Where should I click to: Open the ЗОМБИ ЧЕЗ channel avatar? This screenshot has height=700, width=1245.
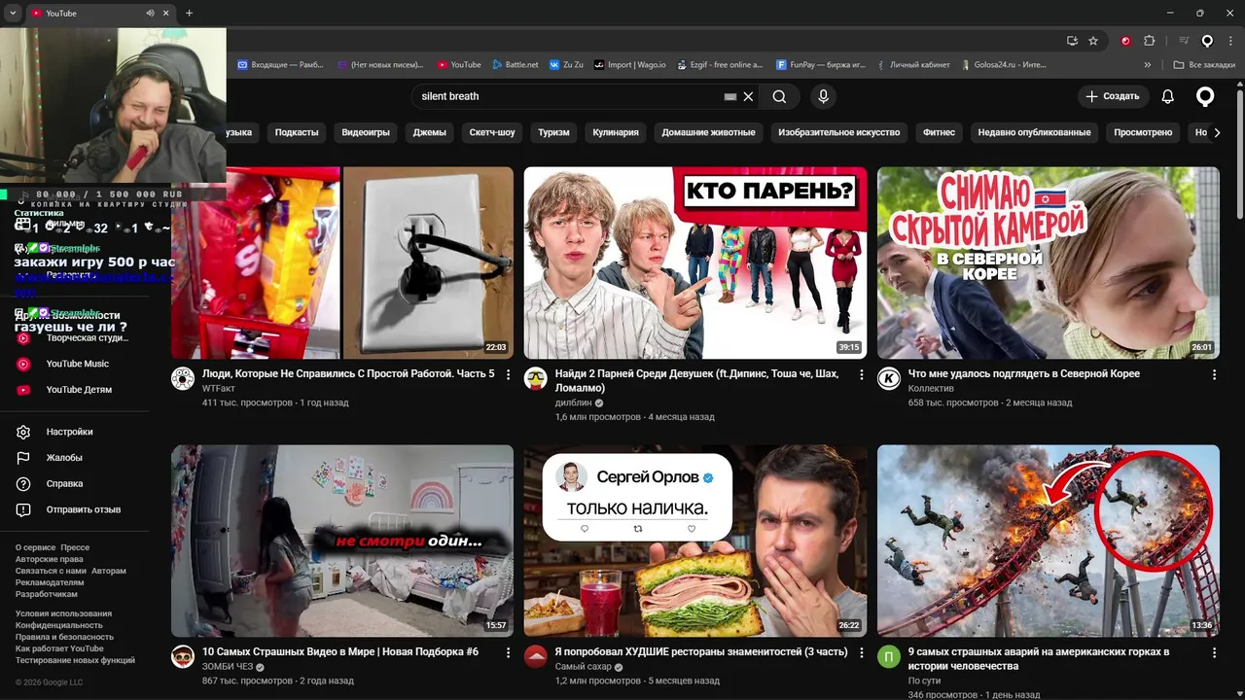(x=183, y=656)
